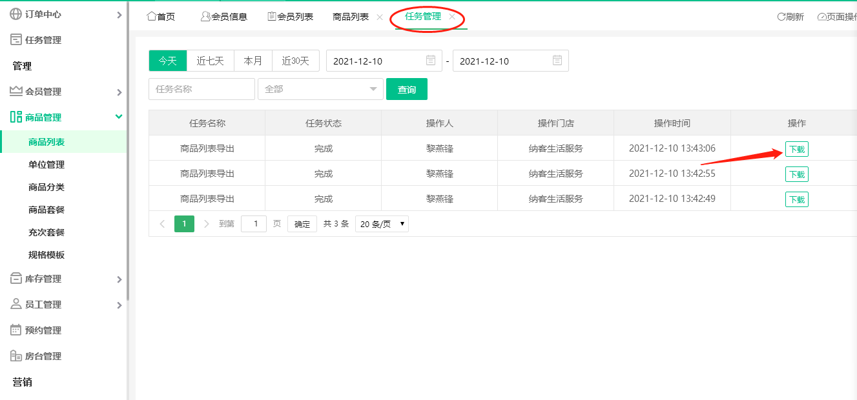Switch to the 会员信息 tab
857x400 pixels.
pos(224,16)
